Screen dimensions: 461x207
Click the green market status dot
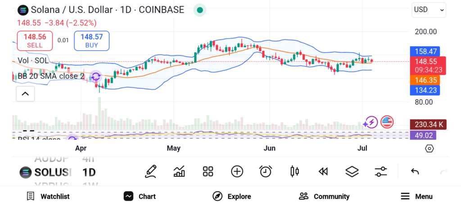tap(199, 9)
